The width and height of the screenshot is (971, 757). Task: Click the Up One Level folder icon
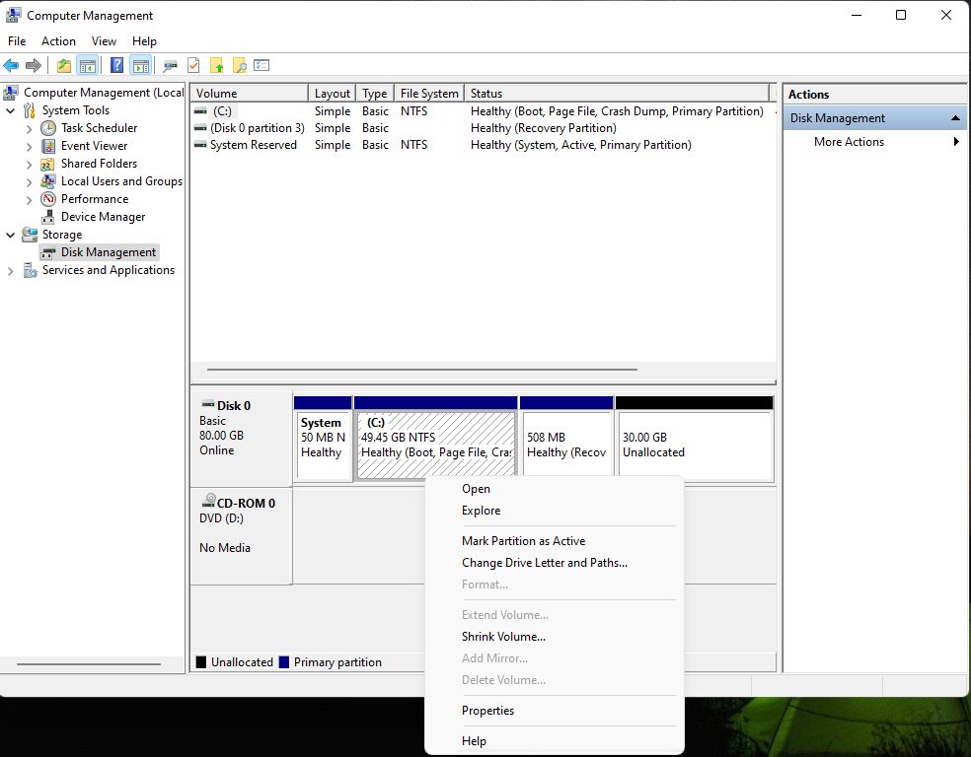point(64,65)
